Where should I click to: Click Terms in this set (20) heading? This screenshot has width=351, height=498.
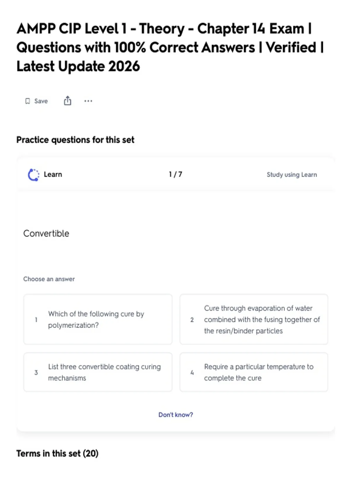(x=57, y=453)
